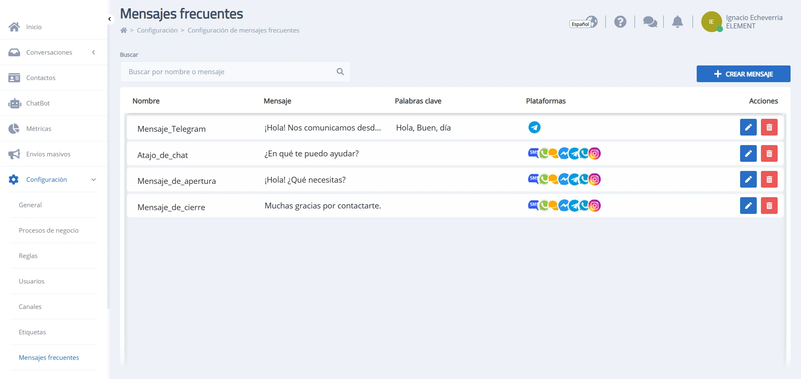This screenshot has width=801, height=379.
Task: Select Mensajes frecuentes in the sidebar
Action: (x=49, y=358)
